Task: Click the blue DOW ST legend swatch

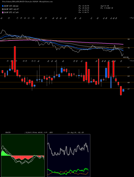Action: tap(3, 6)
